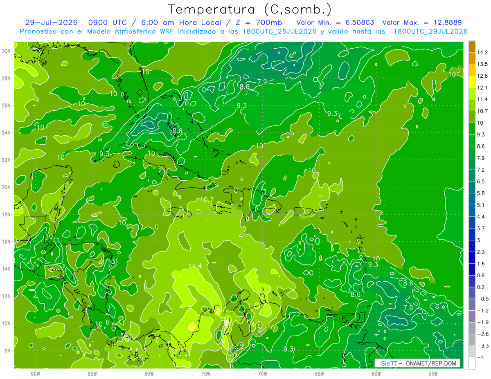Click the 0.9 colorbar value
The height and width of the screenshot is (379, 491).
click(481, 275)
